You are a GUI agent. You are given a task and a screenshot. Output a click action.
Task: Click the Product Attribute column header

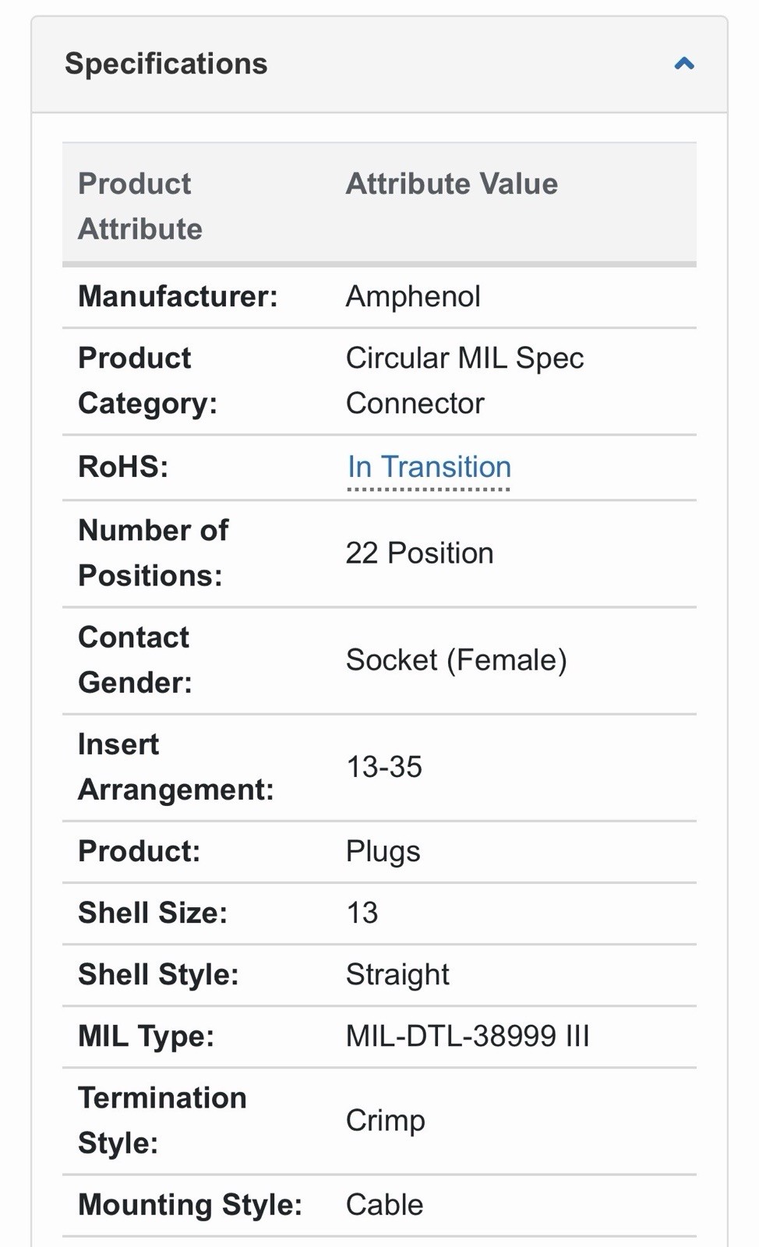click(140, 207)
